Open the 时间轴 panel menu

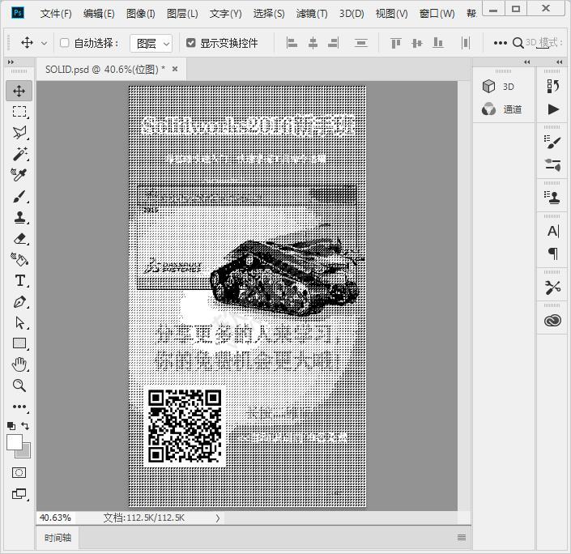[x=462, y=537]
